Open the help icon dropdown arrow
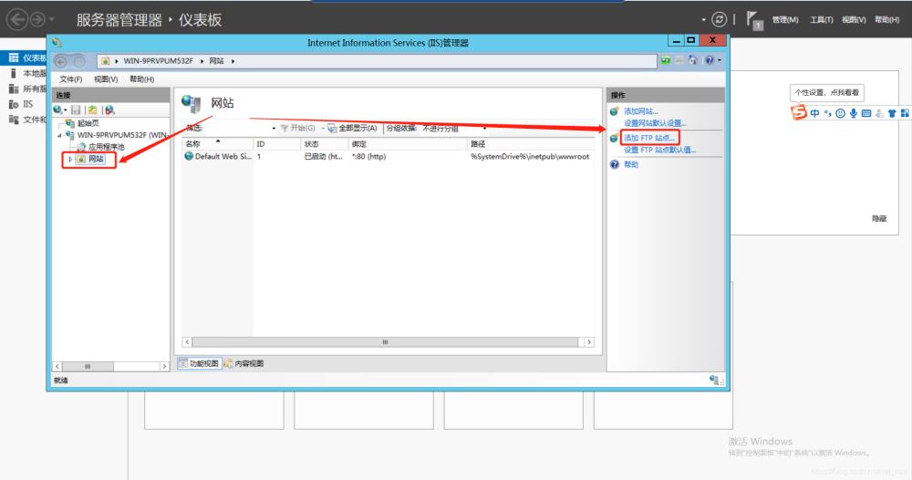The width and height of the screenshot is (912, 480). pyautogui.click(x=720, y=60)
